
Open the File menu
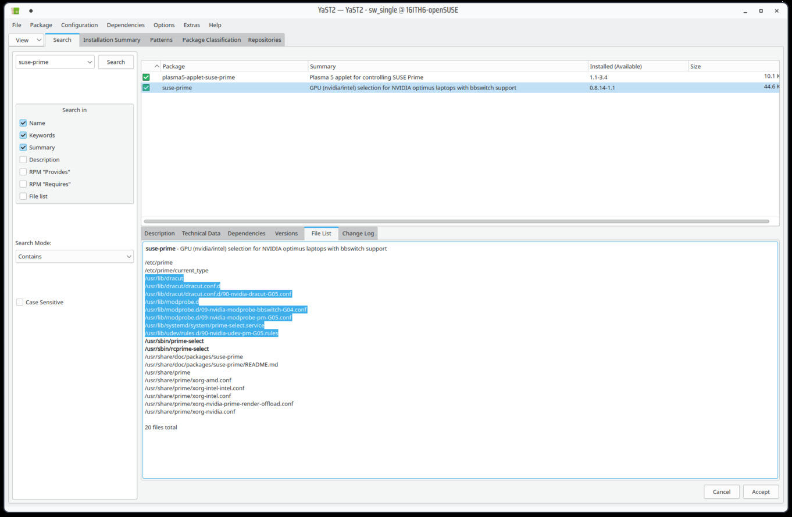pyautogui.click(x=17, y=25)
